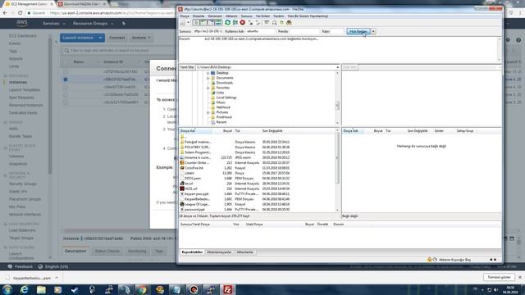
Task: Focus the Parola password field
Action: (x=304, y=31)
